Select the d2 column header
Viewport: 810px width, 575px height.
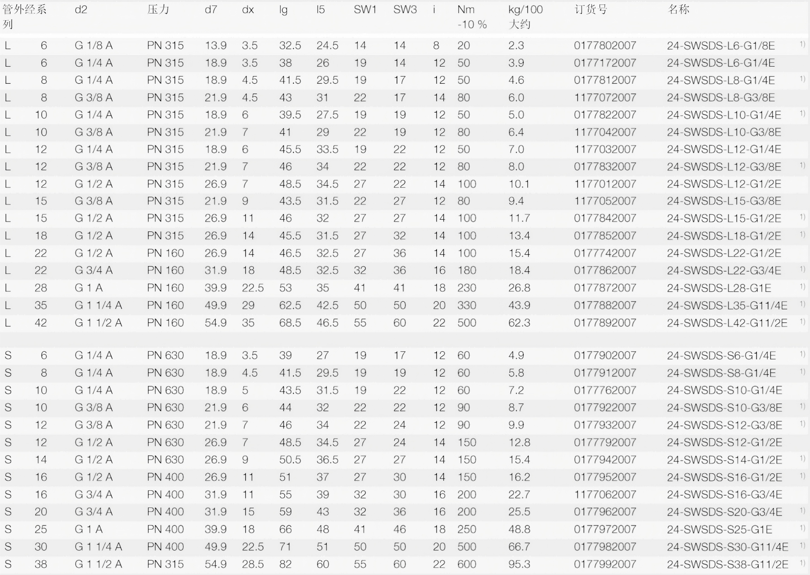[x=81, y=9]
